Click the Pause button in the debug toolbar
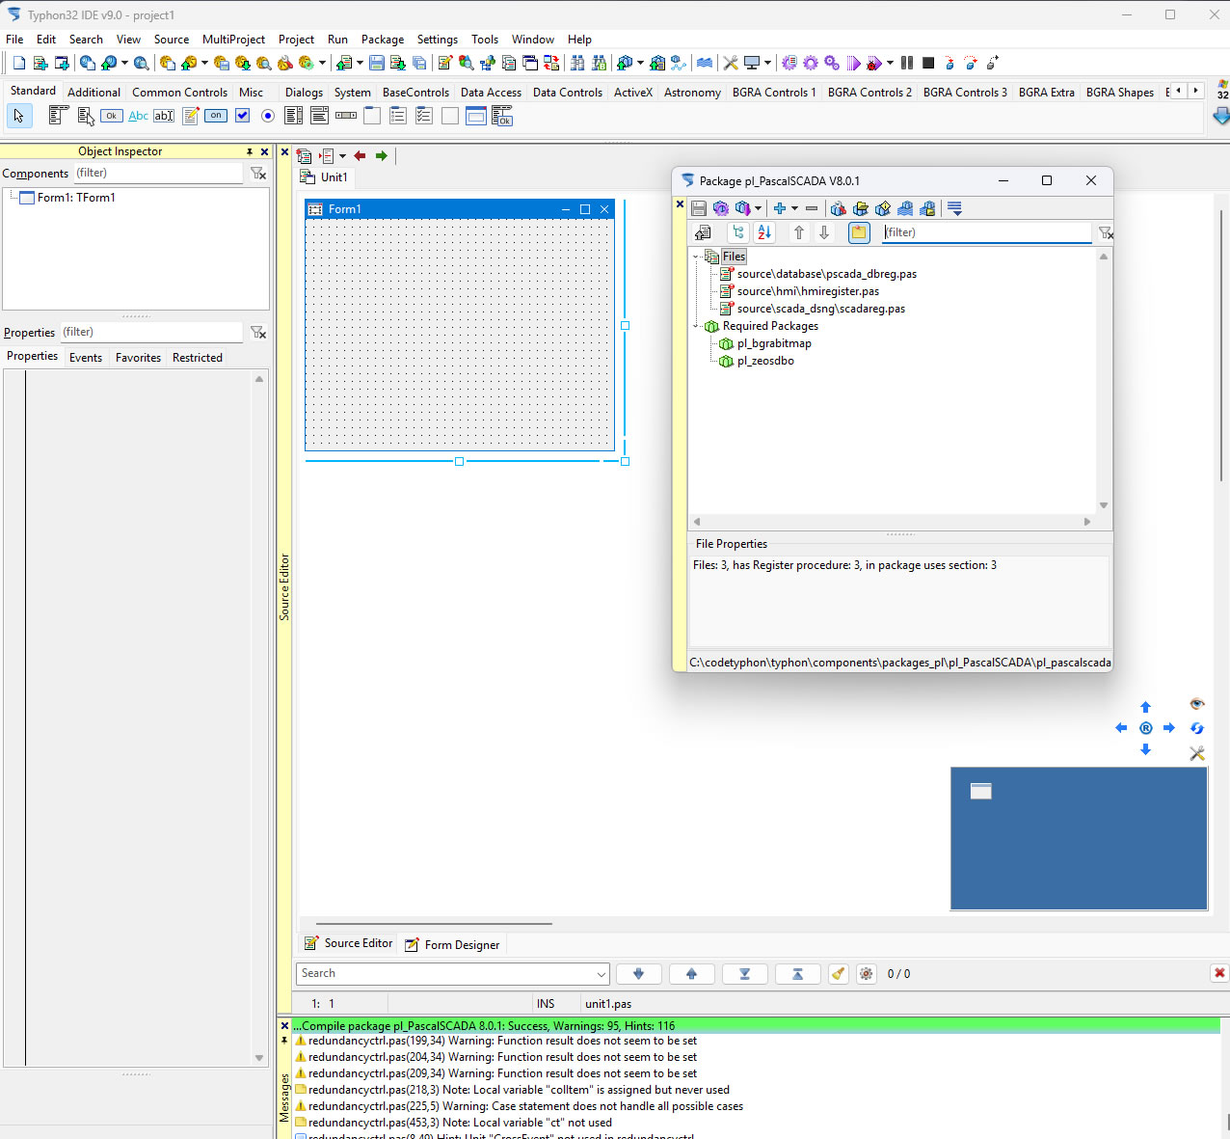 (907, 63)
